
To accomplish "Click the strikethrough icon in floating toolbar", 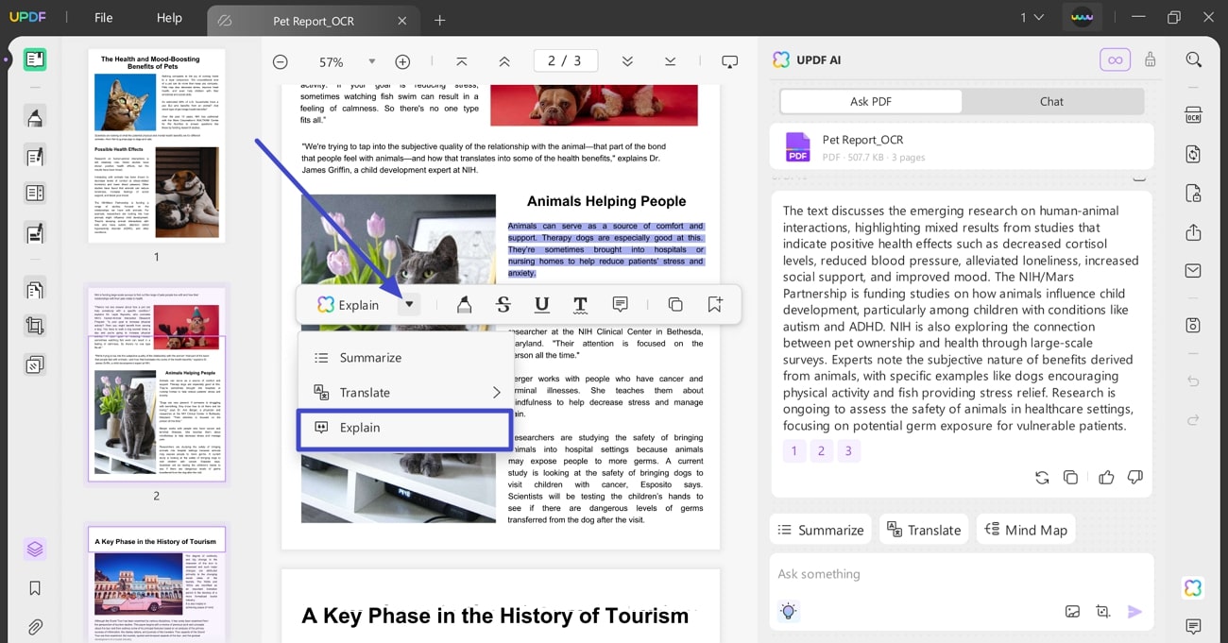I will click(x=503, y=304).
